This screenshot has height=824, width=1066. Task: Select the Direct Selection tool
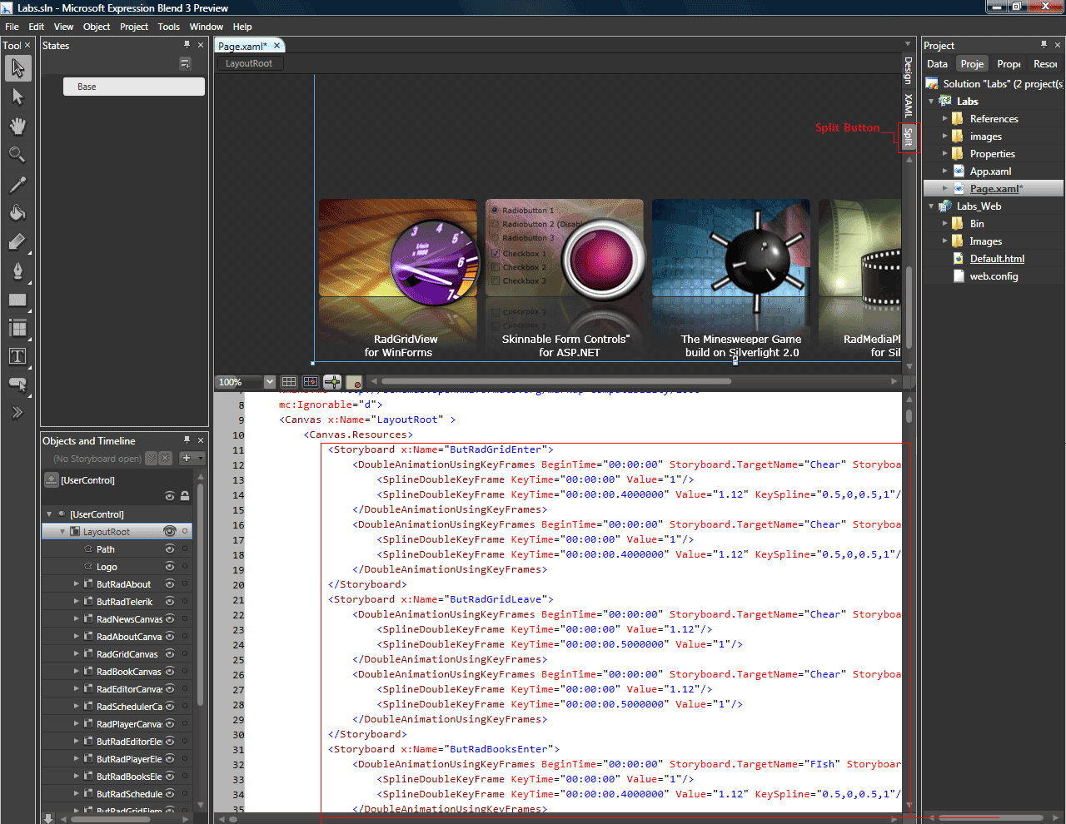(17, 97)
